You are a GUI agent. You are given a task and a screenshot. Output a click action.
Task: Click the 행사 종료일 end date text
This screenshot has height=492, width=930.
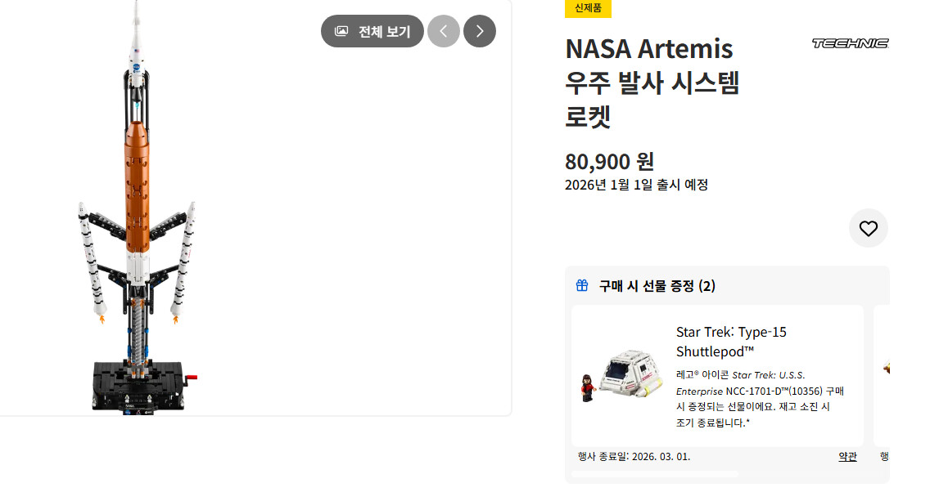634,456
